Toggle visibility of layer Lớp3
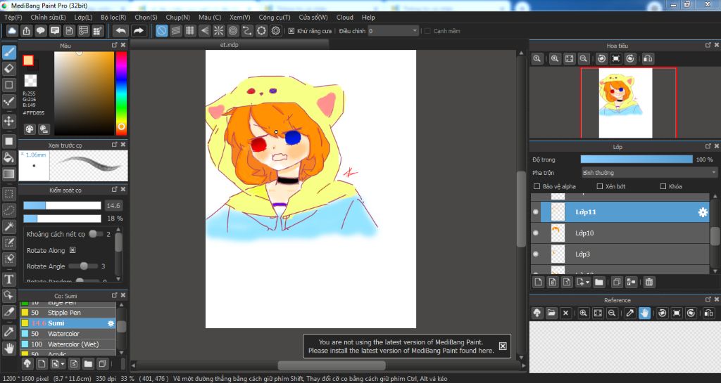Image resolution: width=721 pixels, height=383 pixels. [536, 254]
